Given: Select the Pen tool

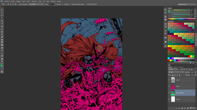Looking at the screenshot, I should pos(2,48).
